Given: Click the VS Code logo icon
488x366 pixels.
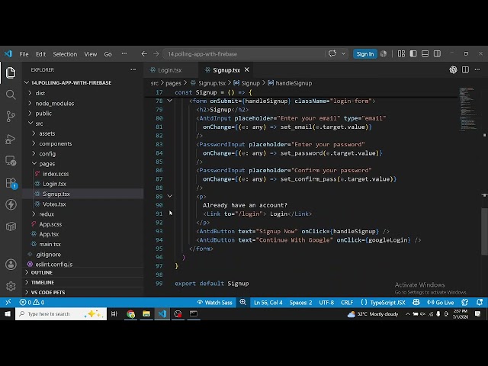Looking at the screenshot, I should [8, 54].
